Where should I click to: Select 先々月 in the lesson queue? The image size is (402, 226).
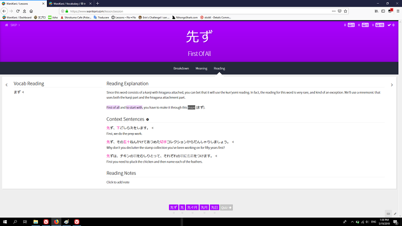coord(193,207)
